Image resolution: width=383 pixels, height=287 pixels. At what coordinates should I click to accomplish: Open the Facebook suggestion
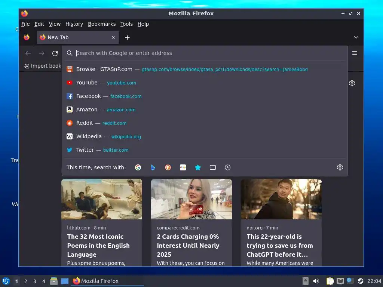(205, 96)
